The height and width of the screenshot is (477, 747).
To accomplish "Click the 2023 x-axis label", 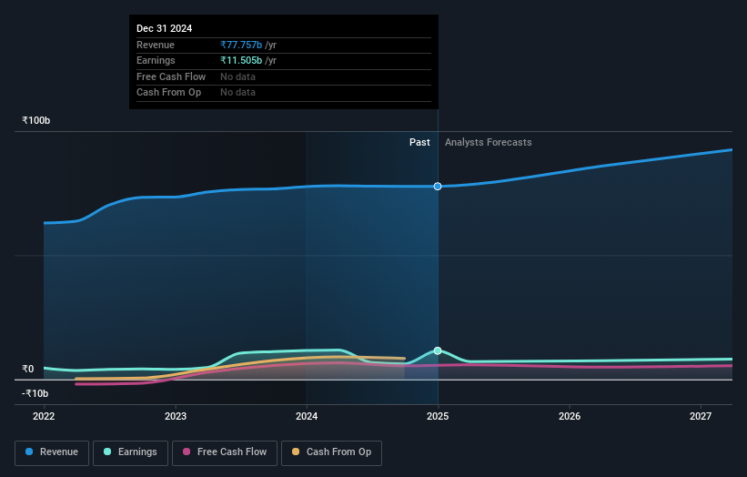I will [176, 417].
